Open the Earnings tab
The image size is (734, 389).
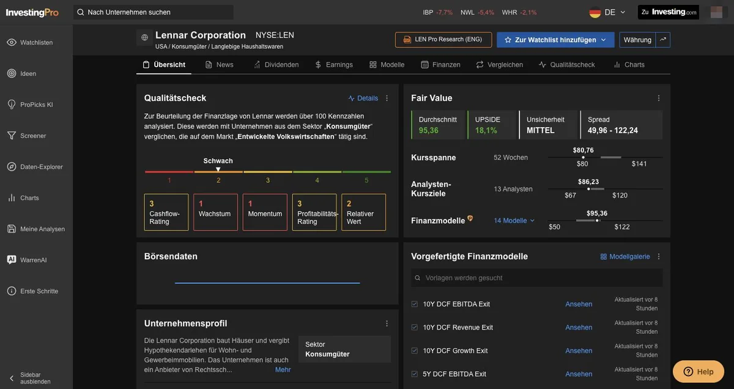[334, 65]
